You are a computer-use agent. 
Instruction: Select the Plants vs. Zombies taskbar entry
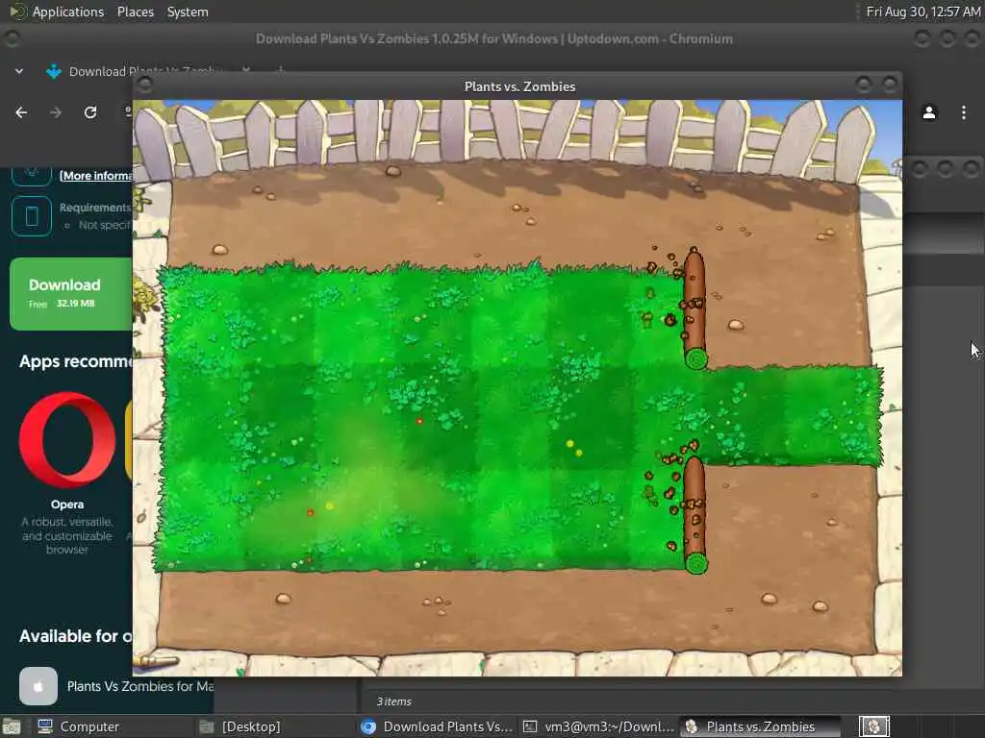point(760,726)
